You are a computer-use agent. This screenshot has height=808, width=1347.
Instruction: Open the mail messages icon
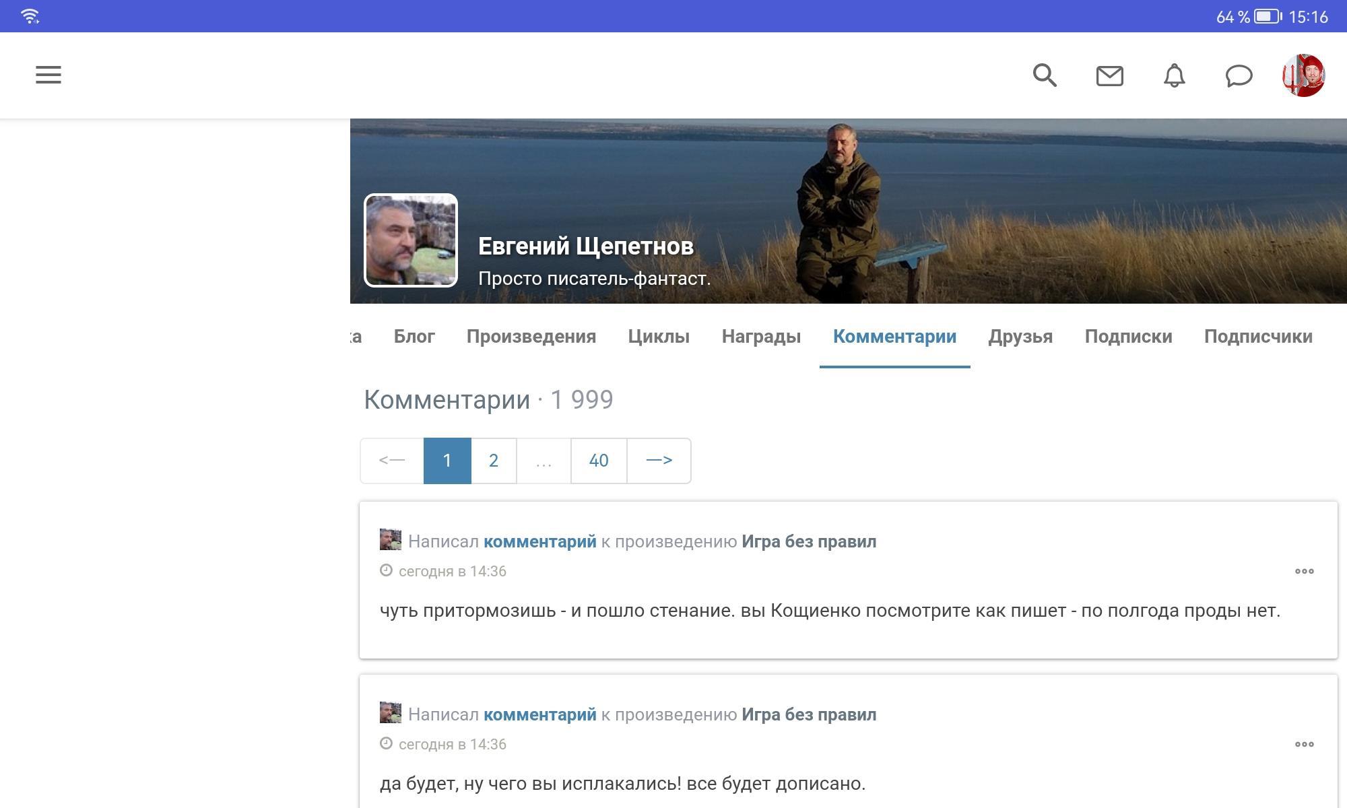coord(1109,75)
